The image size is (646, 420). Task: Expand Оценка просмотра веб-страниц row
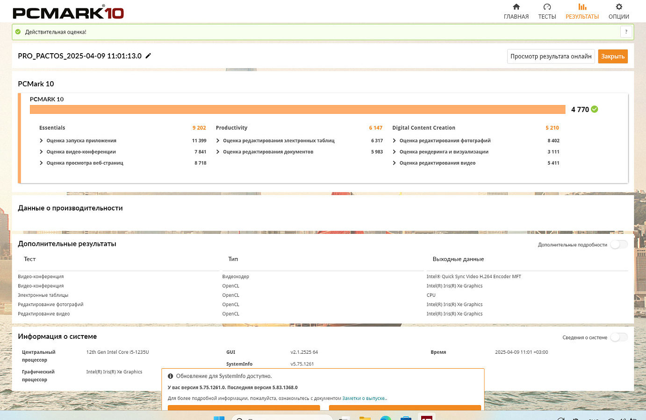pos(41,163)
